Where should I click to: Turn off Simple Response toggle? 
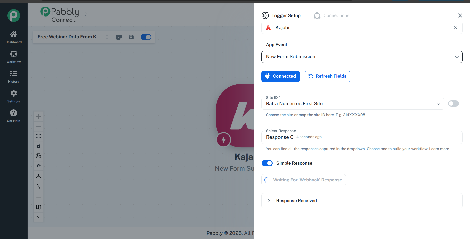(267, 163)
